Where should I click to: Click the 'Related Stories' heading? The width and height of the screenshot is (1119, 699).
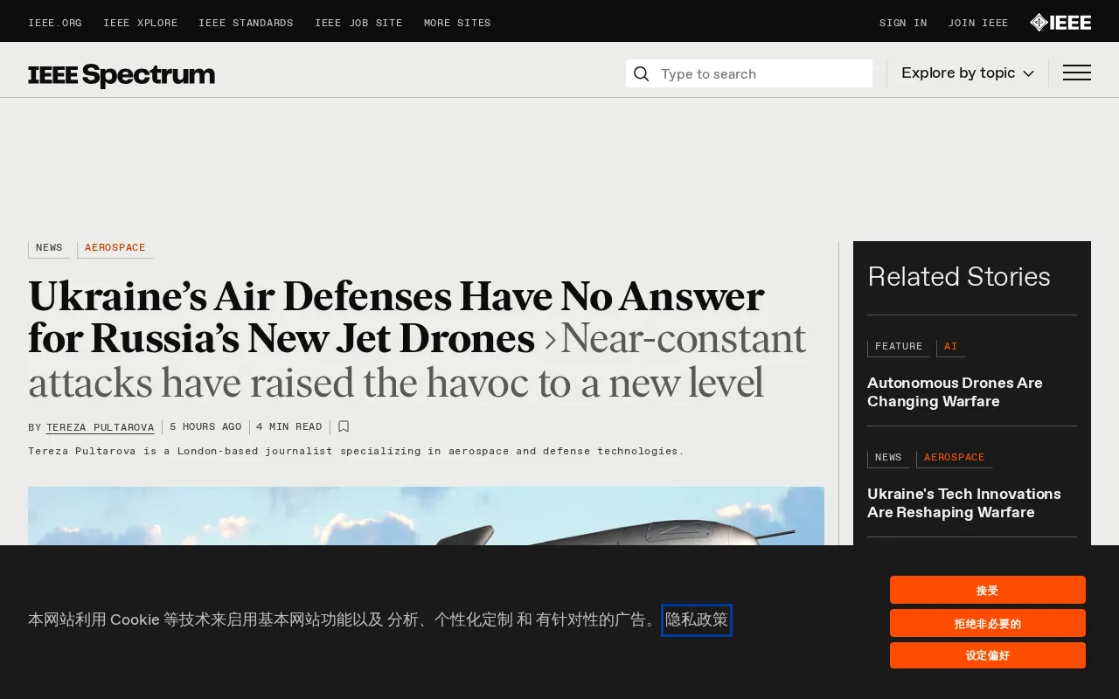tap(959, 277)
